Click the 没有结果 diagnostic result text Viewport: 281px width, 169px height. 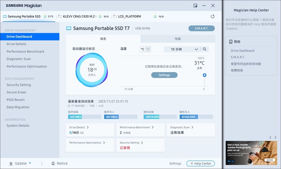pyautogui.click(x=177, y=133)
